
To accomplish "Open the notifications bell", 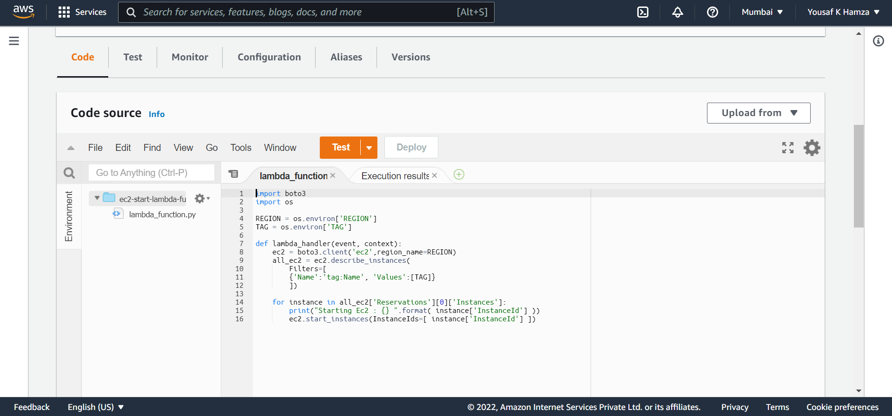I will pos(677,12).
